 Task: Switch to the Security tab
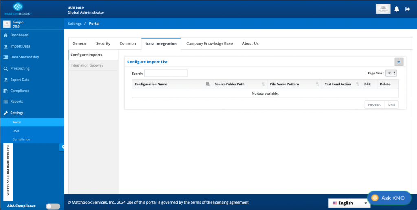click(x=103, y=43)
